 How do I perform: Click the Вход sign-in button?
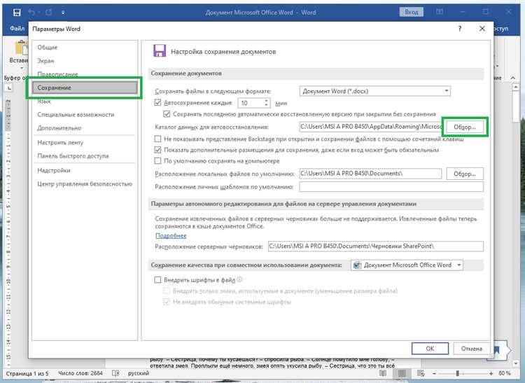click(x=411, y=12)
